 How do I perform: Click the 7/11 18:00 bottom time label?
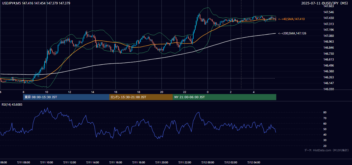(x=138, y=163)
